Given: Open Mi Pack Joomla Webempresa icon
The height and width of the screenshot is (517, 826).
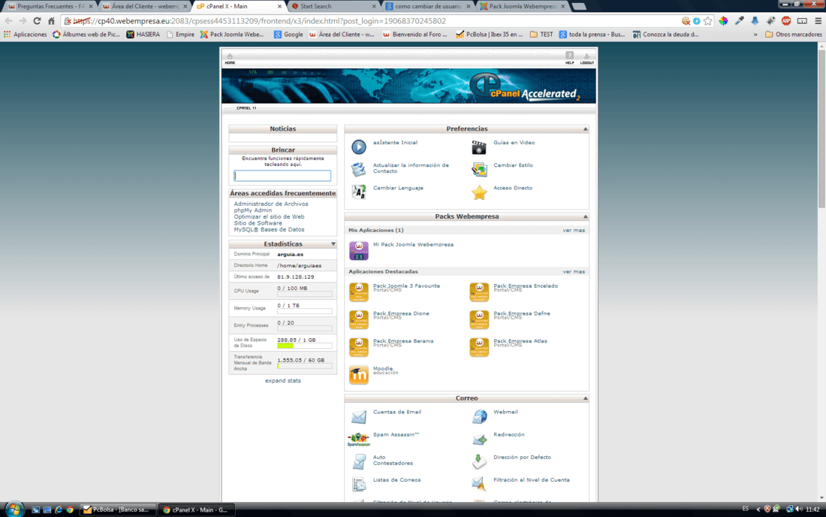Looking at the screenshot, I should coord(359,250).
